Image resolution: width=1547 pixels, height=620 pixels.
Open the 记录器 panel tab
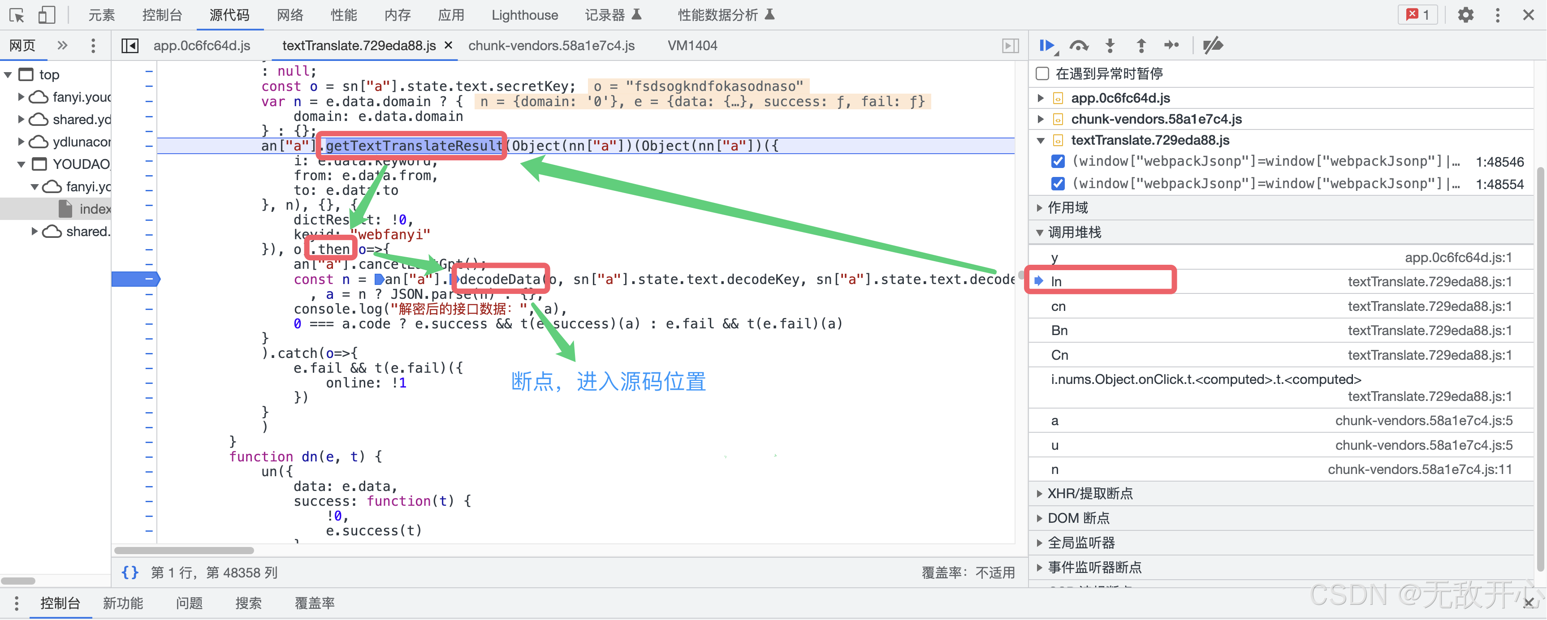click(613, 15)
